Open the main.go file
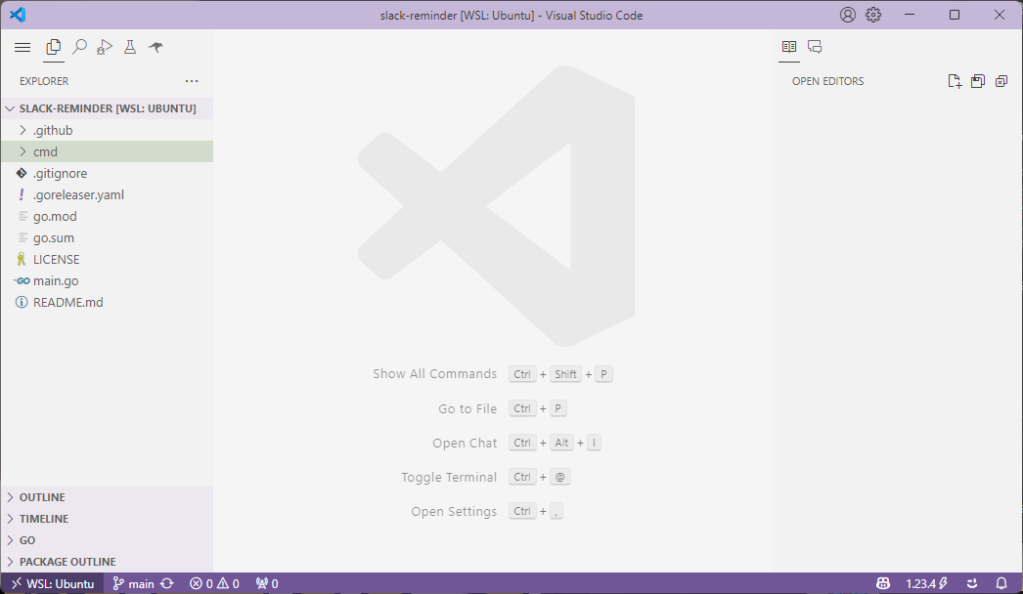The height and width of the screenshot is (594, 1023). tap(107, 281)
